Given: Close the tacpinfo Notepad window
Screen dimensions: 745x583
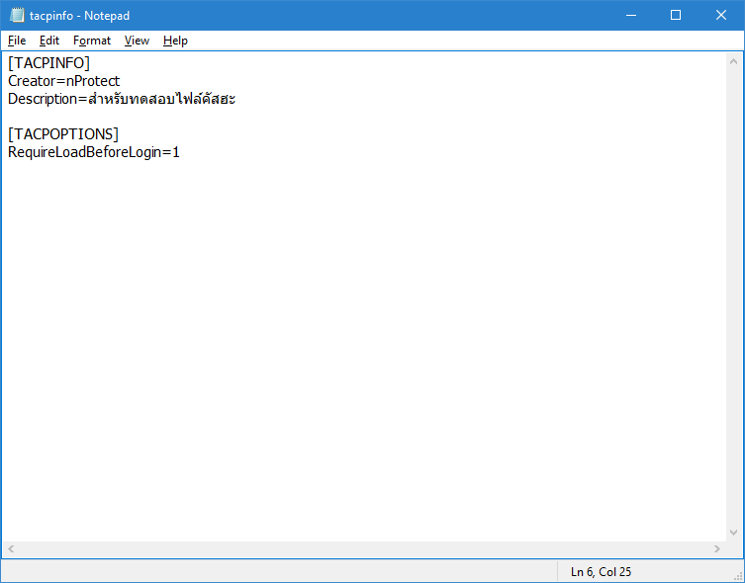Looking at the screenshot, I should click(x=721, y=16).
